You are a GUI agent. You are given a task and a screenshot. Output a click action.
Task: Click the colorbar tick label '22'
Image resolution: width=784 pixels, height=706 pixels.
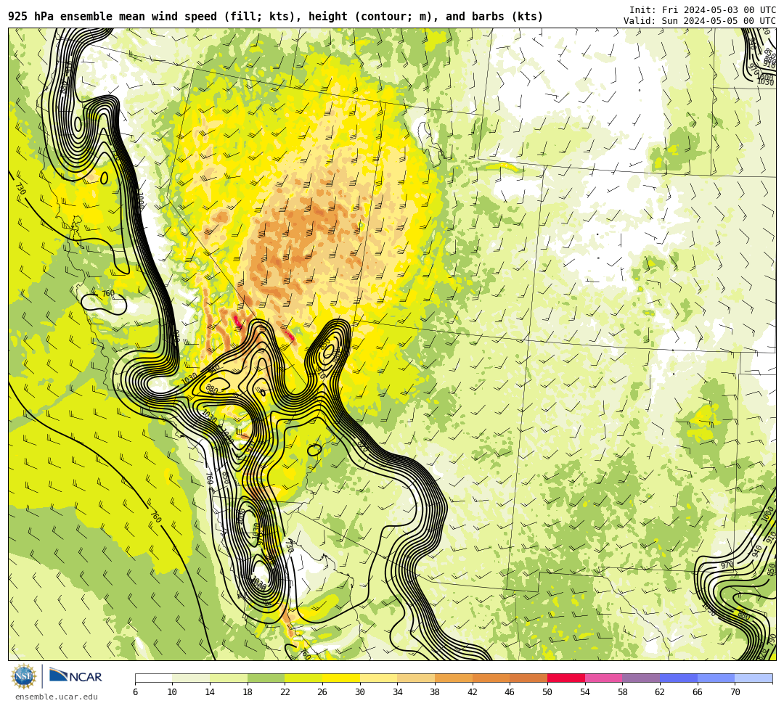(x=285, y=692)
